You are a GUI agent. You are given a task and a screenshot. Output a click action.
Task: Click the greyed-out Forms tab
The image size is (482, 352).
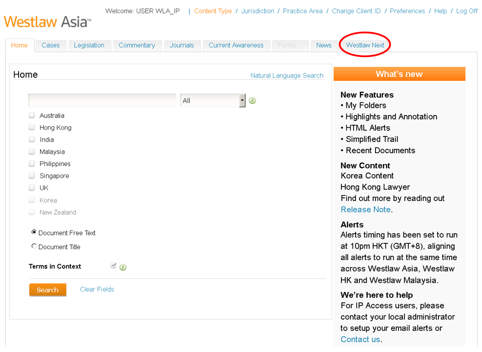(289, 45)
